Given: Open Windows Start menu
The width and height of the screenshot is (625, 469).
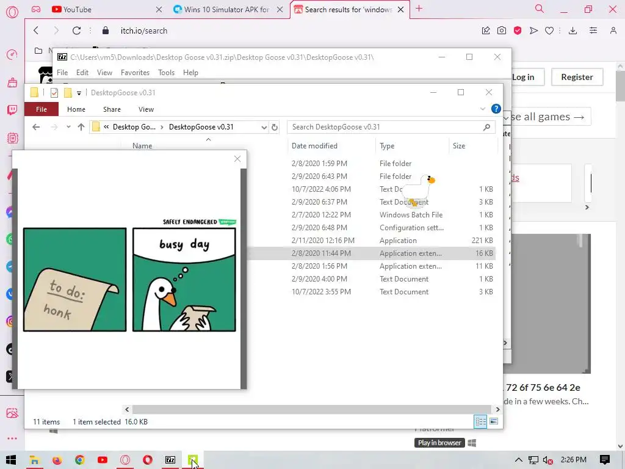Looking at the screenshot, I should coord(11,460).
